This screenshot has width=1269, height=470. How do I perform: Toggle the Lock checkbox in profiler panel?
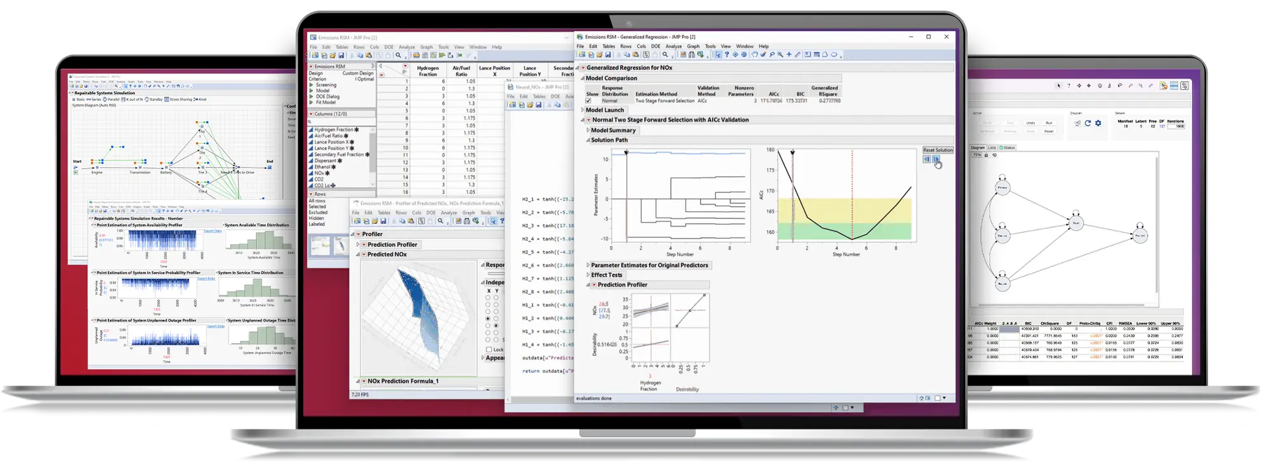pos(489,349)
